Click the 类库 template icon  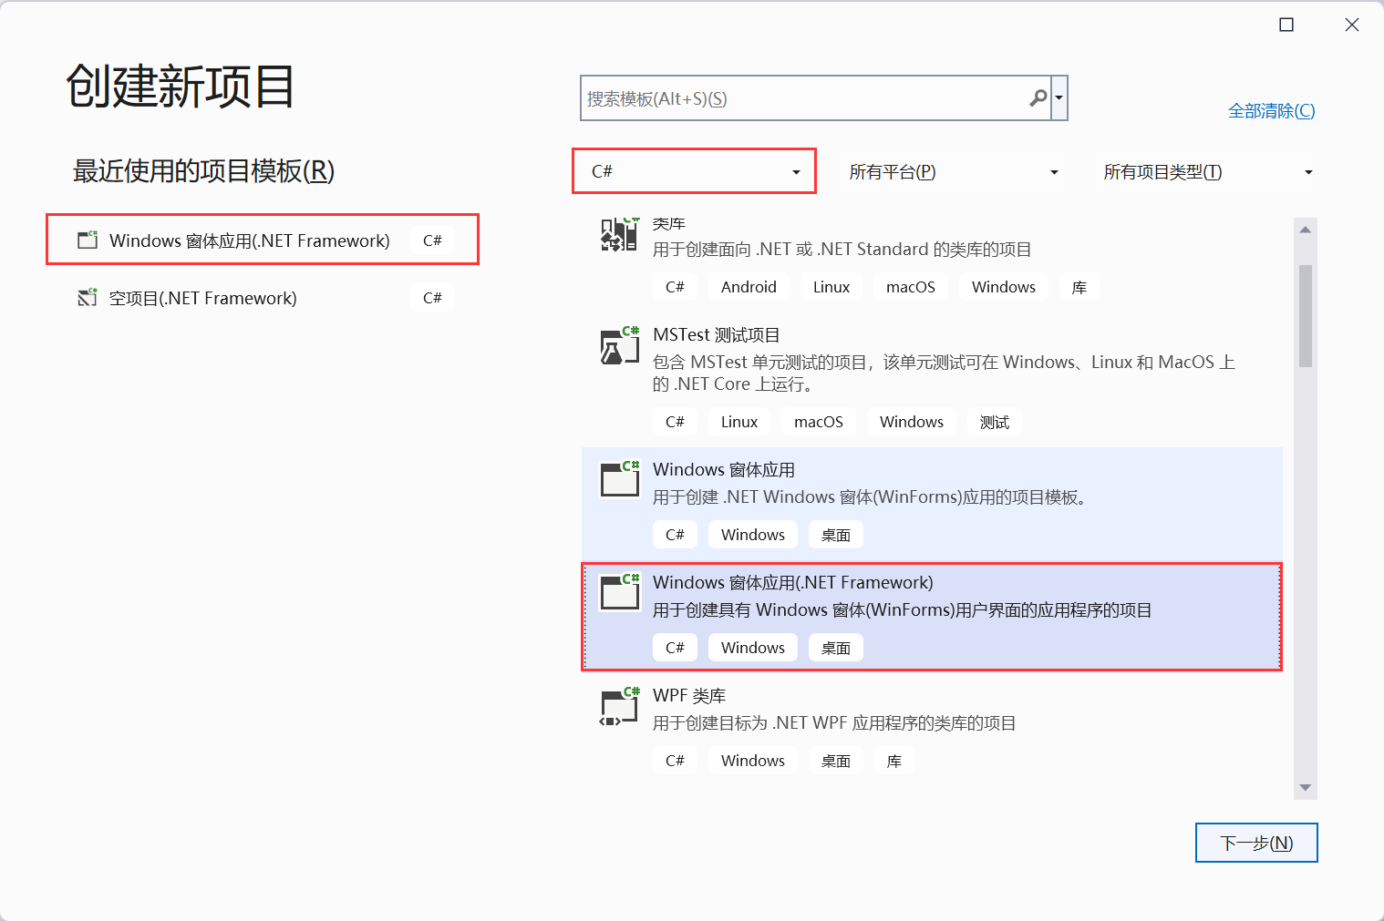coord(619,235)
